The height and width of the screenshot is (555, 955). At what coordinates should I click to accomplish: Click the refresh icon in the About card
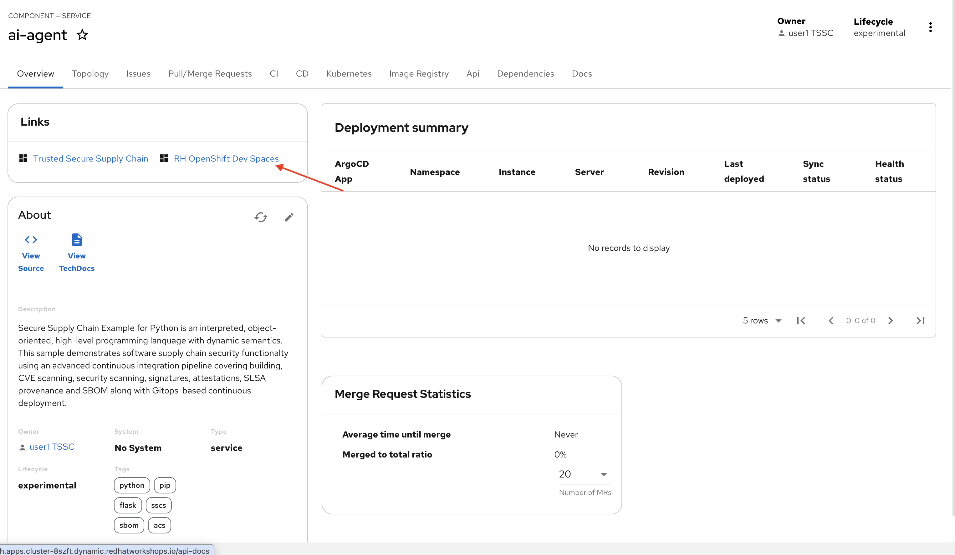point(261,217)
